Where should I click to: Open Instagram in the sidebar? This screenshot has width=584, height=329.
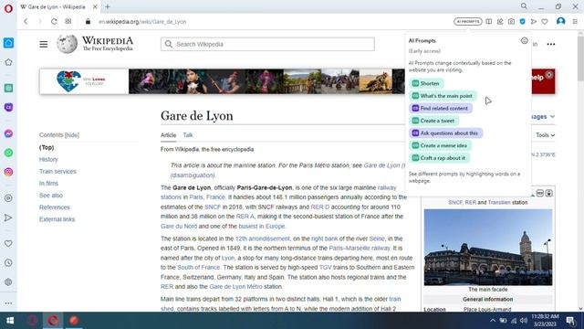tap(8, 172)
